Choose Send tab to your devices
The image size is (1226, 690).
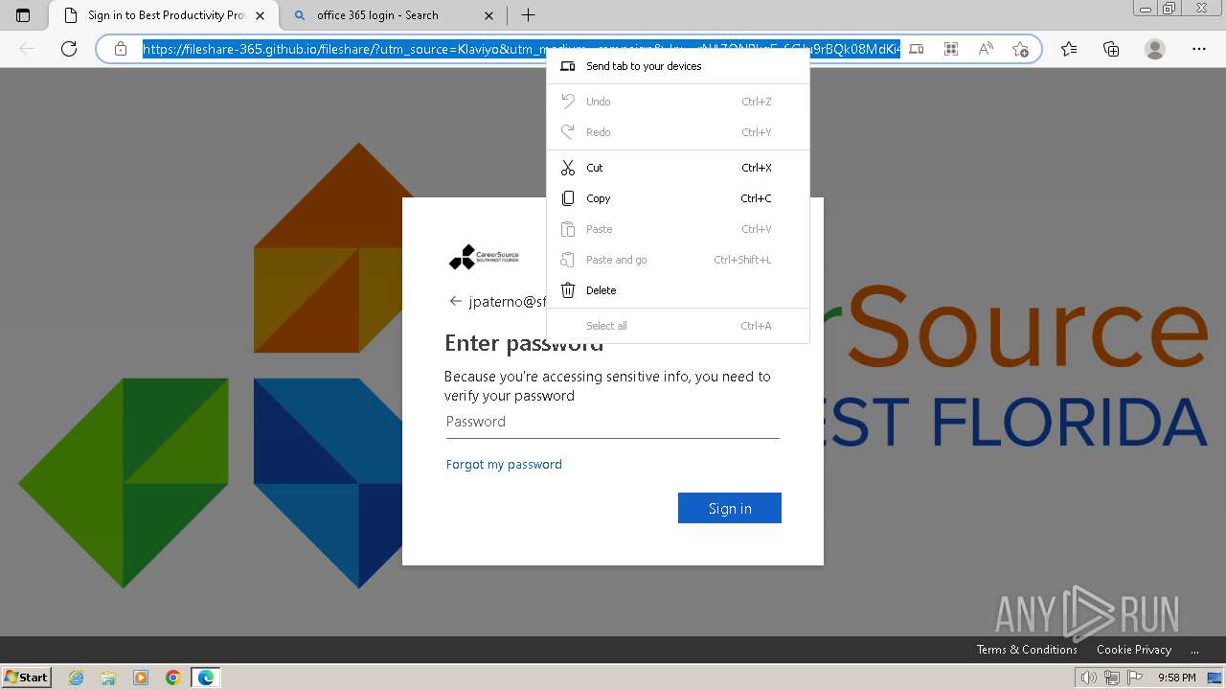pyautogui.click(x=678, y=66)
